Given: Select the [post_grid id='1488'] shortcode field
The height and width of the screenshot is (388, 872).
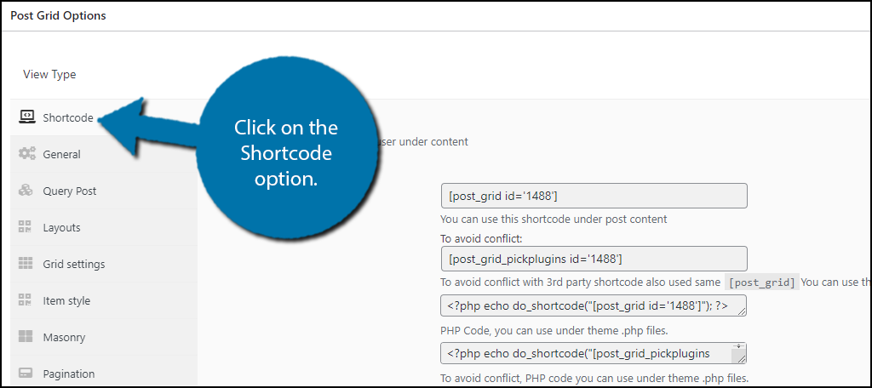Looking at the screenshot, I should (594, 196).
